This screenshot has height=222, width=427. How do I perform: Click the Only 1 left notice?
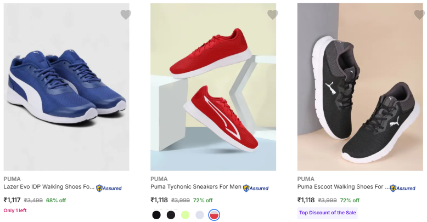[x=15, y=210]
